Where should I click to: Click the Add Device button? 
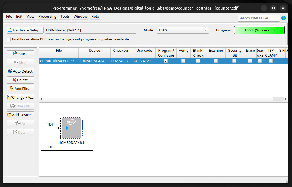(x=20, y=115)
